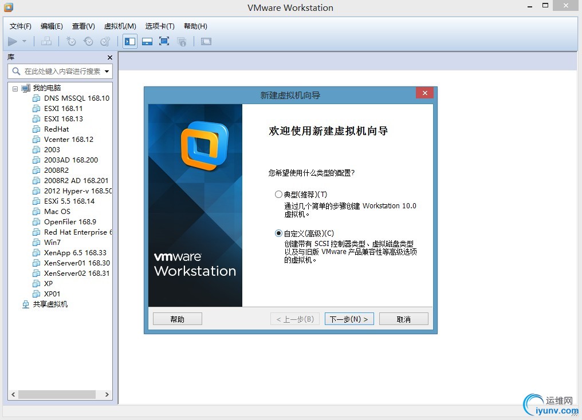Select 共享虚拟机 shared VMs node

(50, 304)
